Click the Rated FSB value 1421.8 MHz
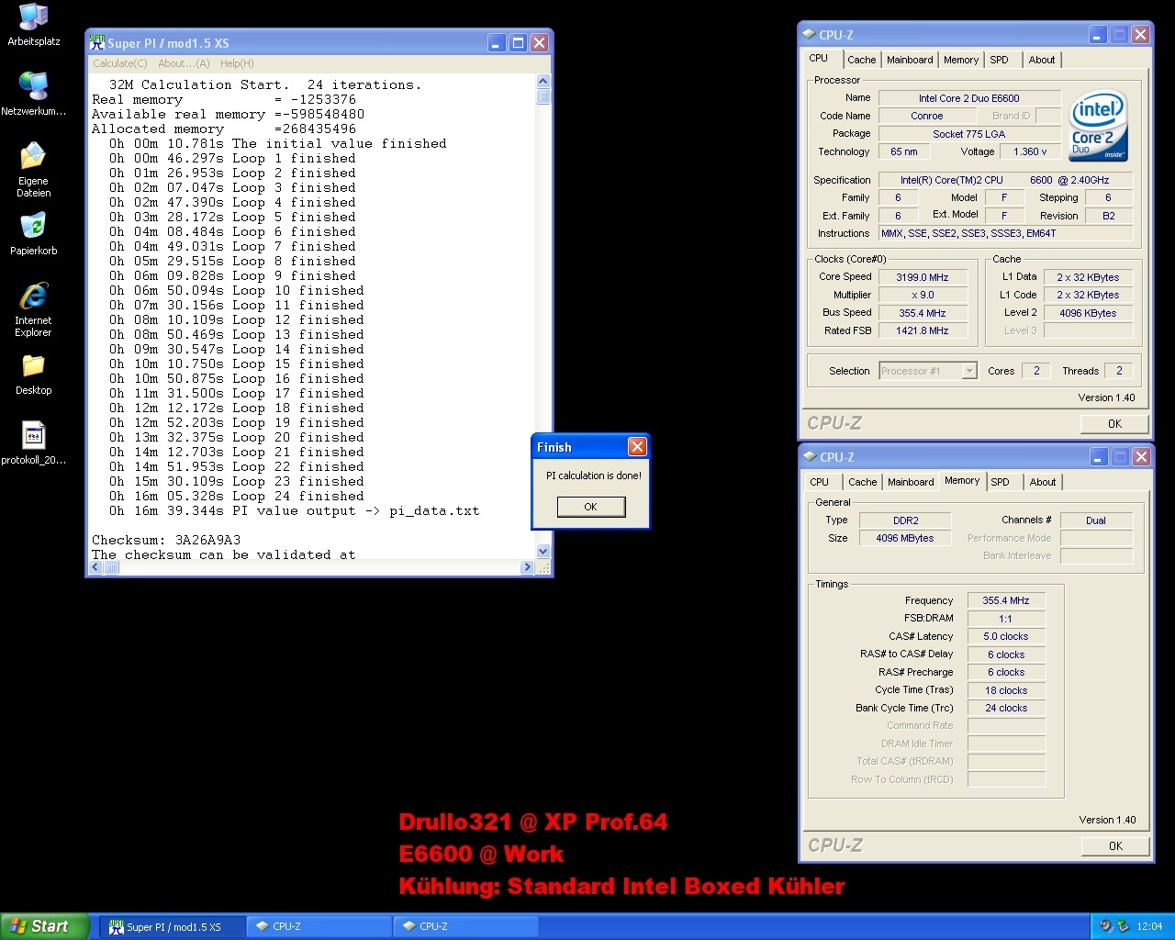Viewport: 1175px width, 940px height. (923, 330)
